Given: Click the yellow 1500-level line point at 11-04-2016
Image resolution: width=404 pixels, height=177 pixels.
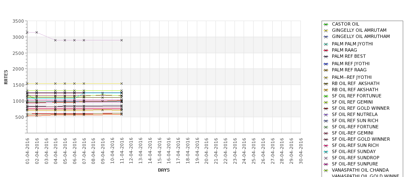Looking at the screenshot, I should 121,84.
